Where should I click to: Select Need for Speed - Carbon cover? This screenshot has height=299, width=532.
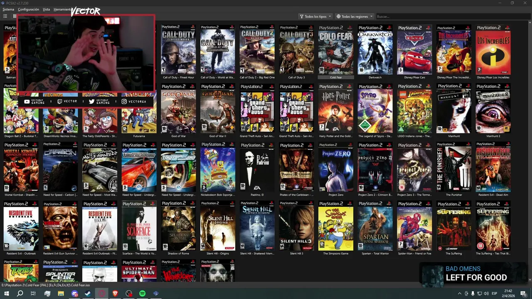[x=60, y=167]
